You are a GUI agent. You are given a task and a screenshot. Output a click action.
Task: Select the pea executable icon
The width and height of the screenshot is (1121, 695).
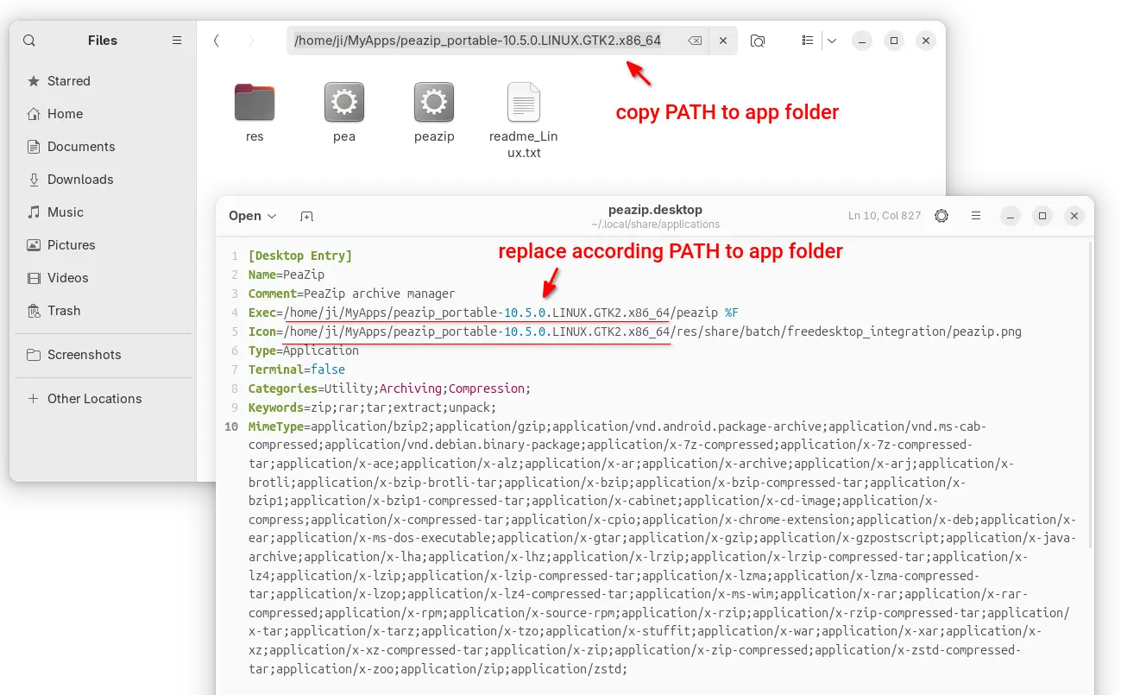tap(344, 103)
